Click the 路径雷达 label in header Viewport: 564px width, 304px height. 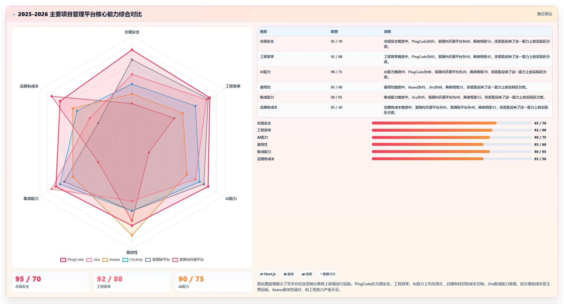tap(544, 14)
